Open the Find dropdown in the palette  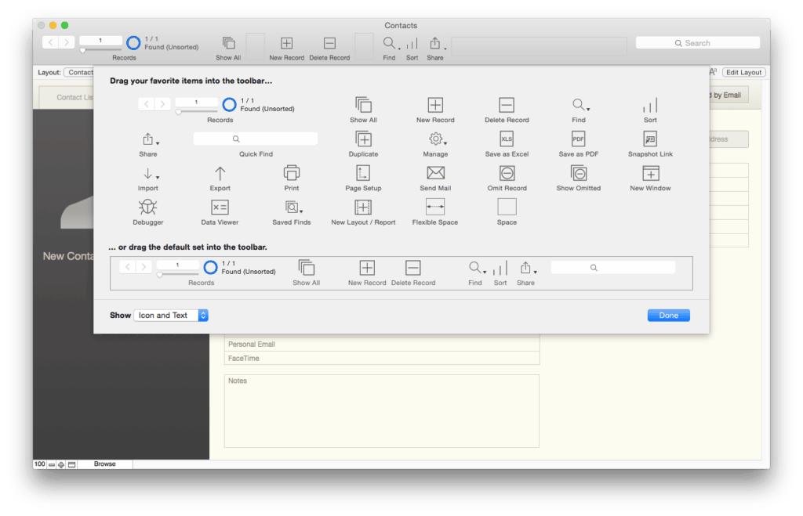pyautogui.click(x=580, y=106)
